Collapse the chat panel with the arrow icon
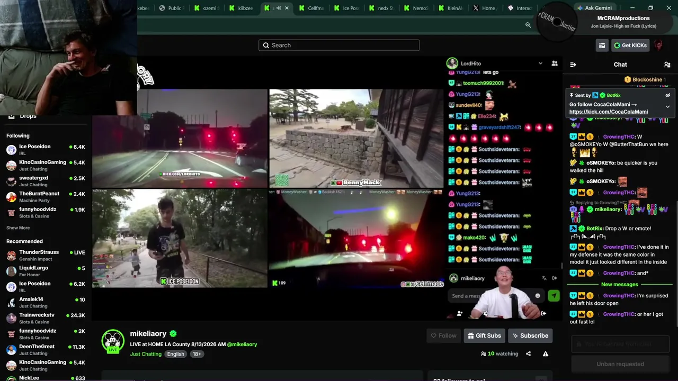This screenshot has height=381, width=678. [573, 65]
